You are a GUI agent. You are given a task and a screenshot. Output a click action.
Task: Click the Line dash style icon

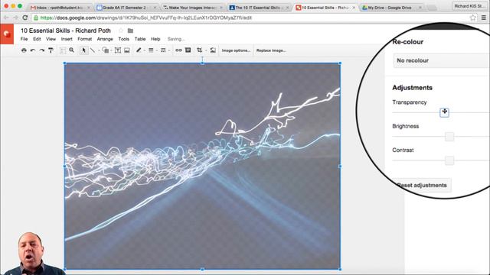point(163,50)
